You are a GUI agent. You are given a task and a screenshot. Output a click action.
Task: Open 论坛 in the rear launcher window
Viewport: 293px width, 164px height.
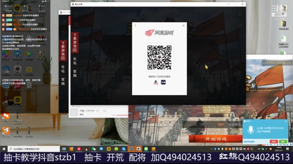pyautogui.click(x=63, y=69)
